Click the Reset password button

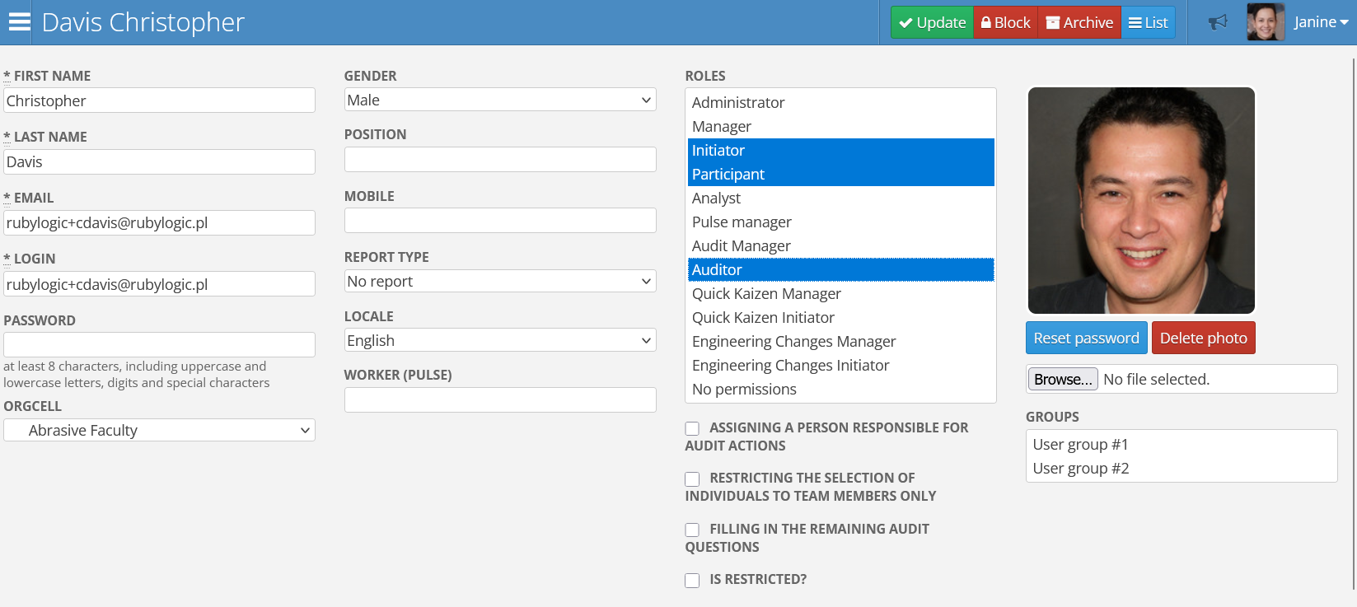(x=1086, y=338)
